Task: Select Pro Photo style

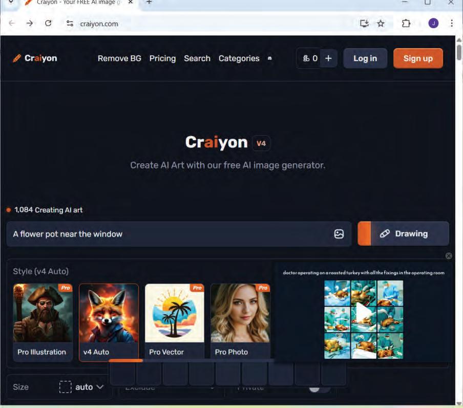Action: (x=240, y=323)
